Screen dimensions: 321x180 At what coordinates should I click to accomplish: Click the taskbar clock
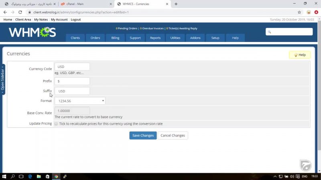pos(315,176)
